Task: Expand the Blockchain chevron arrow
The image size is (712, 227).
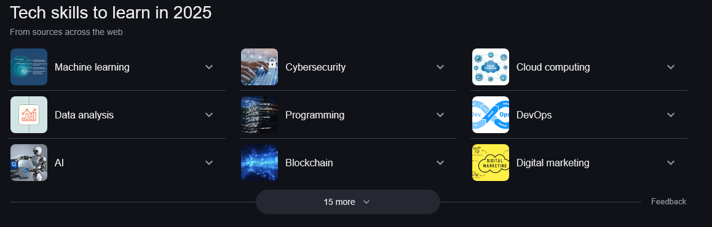Action: [440, 163]
